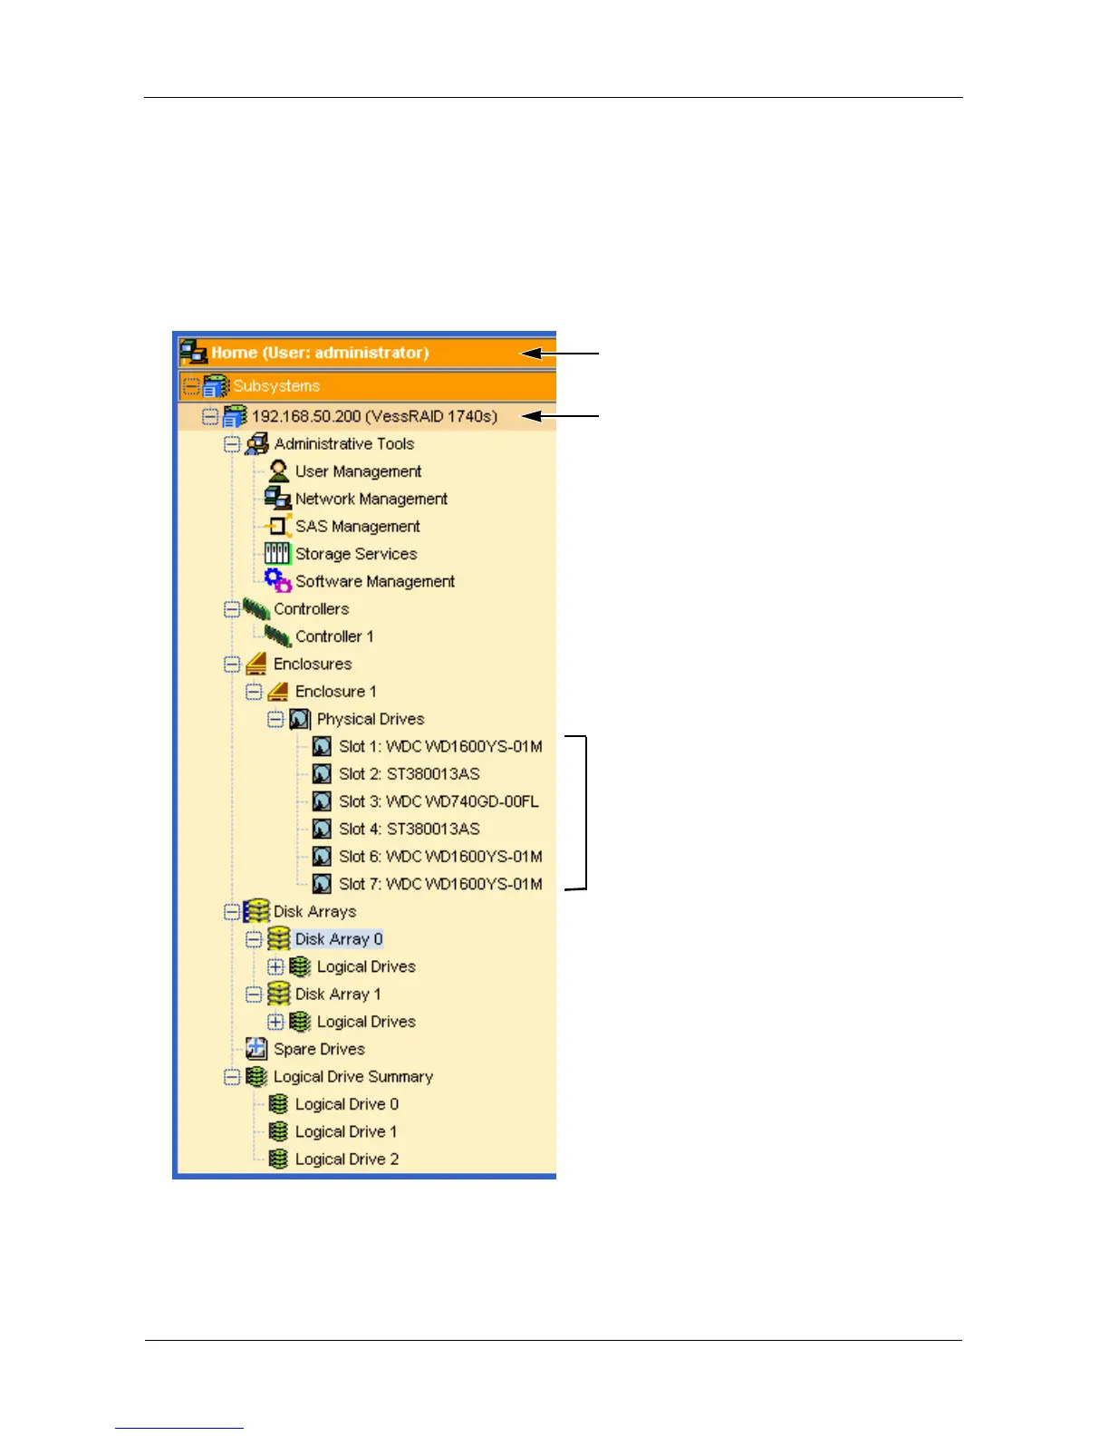Screen dimensions: 1109x1436
Task: Click the Slot 4 drive icon
Action: tap(322, 830)
